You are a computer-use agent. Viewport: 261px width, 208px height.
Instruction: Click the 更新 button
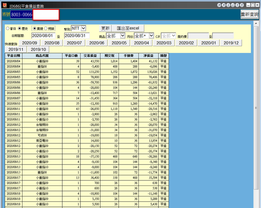pos(105,28)
